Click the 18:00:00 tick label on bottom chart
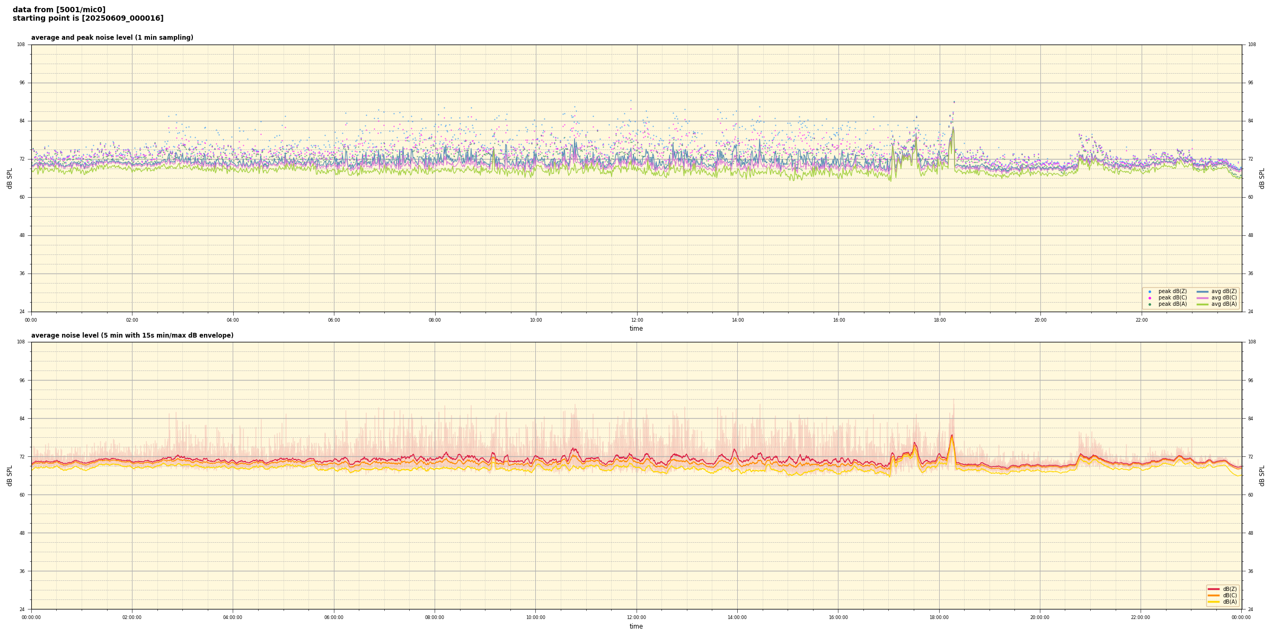This screenshot has height=636, width=1272. click(x=939, y=617)
